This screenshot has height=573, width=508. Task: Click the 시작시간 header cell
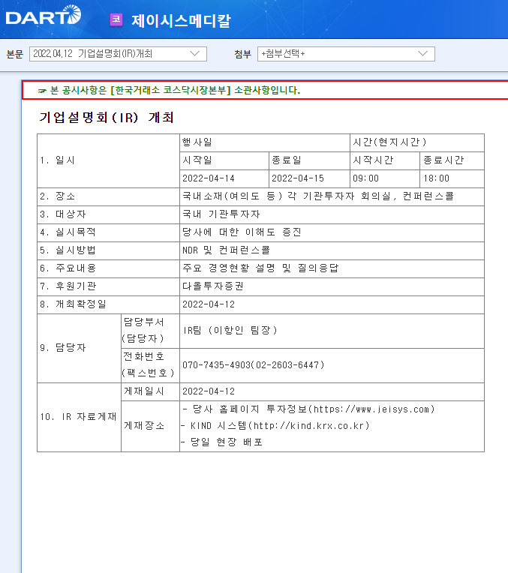tap(385, 160)
